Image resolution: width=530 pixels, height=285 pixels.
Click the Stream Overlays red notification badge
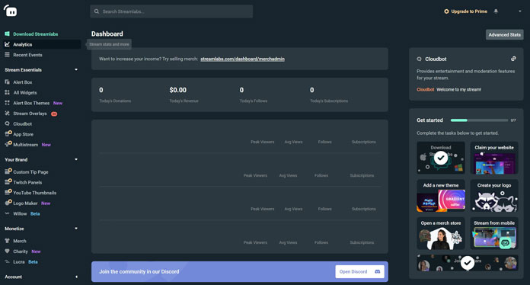point(54,114)
